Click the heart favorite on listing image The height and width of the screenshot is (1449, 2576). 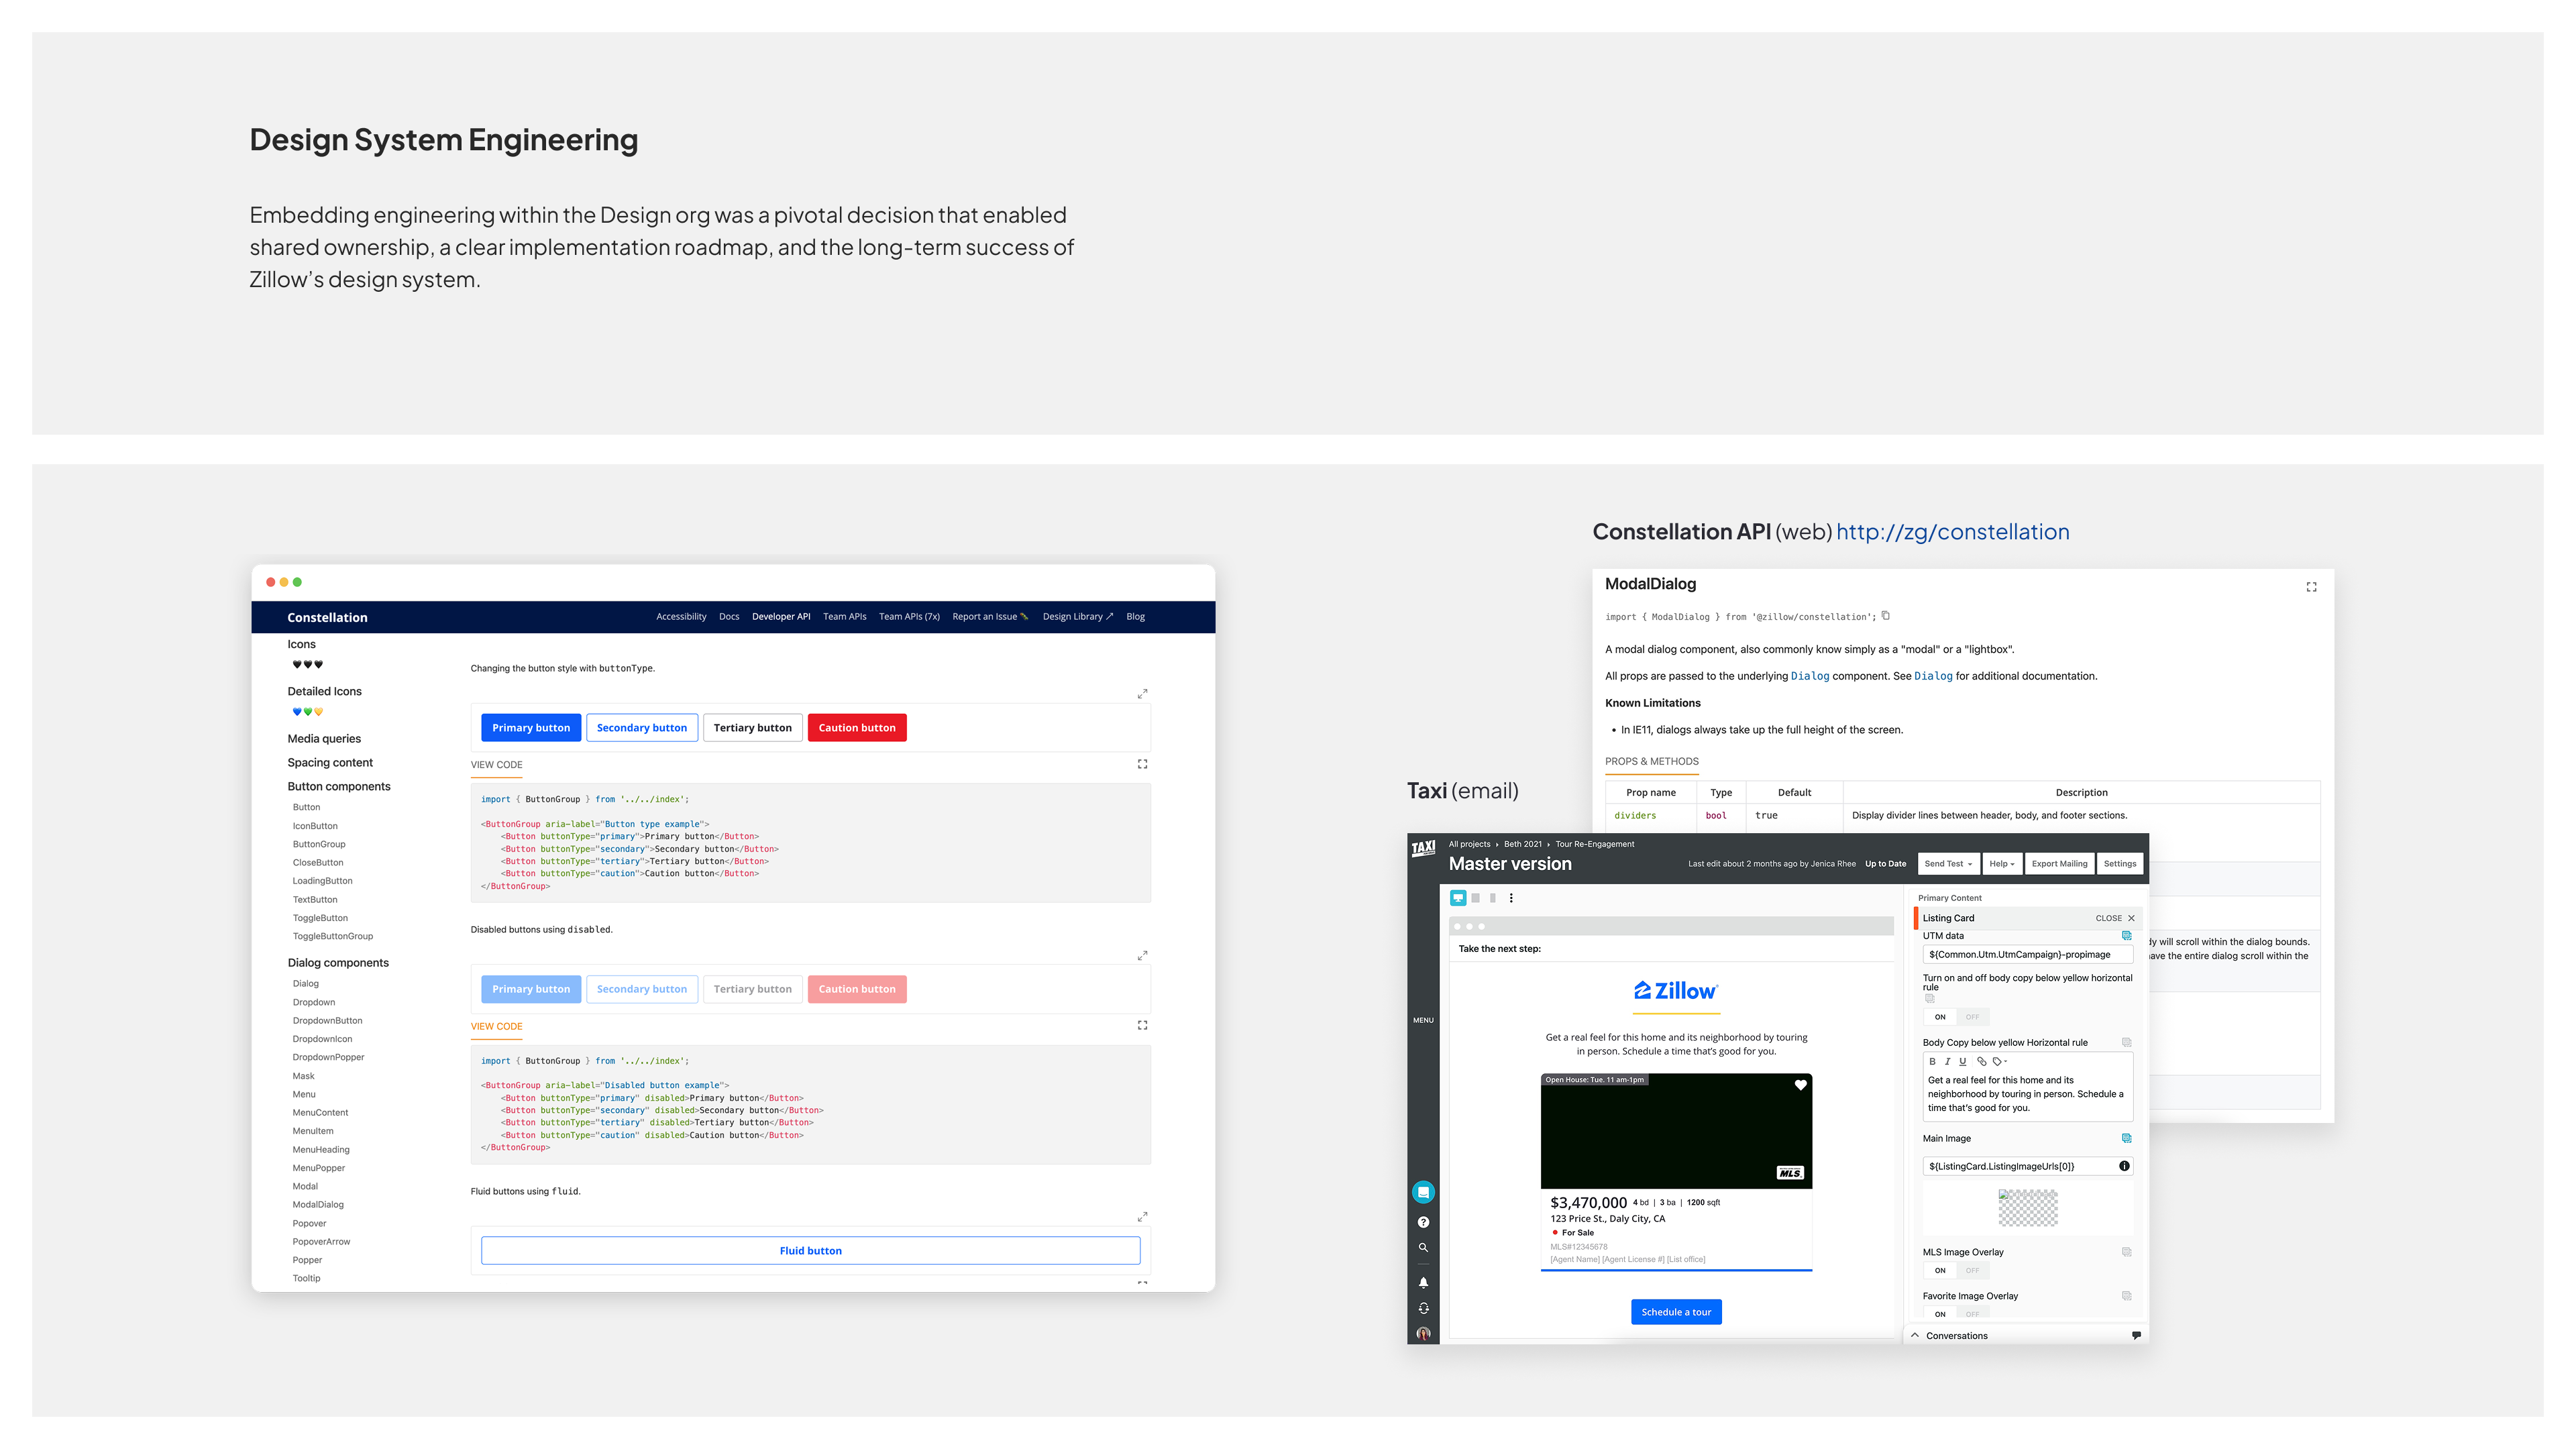pyautogui.click(x=1800, y=1086)
